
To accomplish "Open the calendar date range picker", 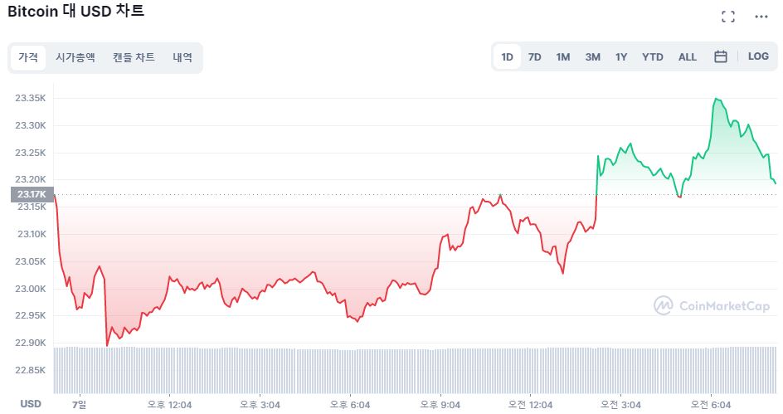I will (721, 56).
